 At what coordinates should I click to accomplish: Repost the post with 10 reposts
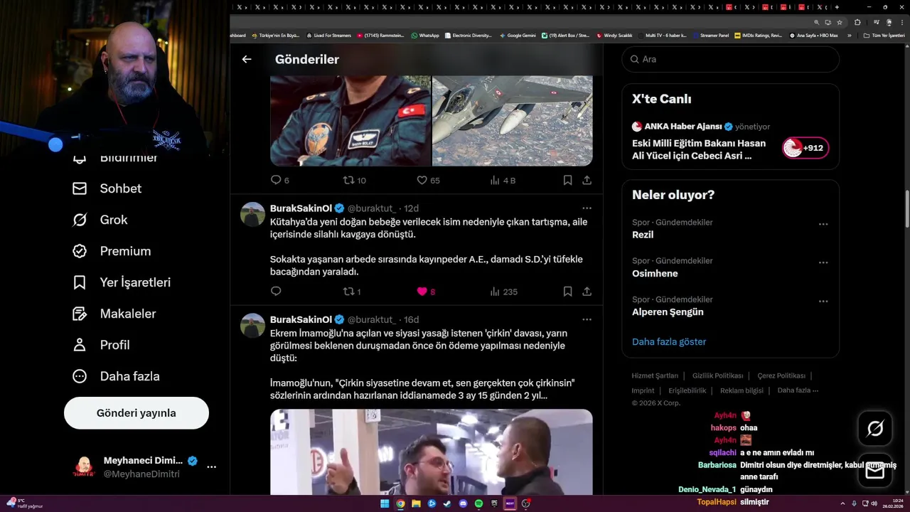pyautogui.click(x=354, y=181)
